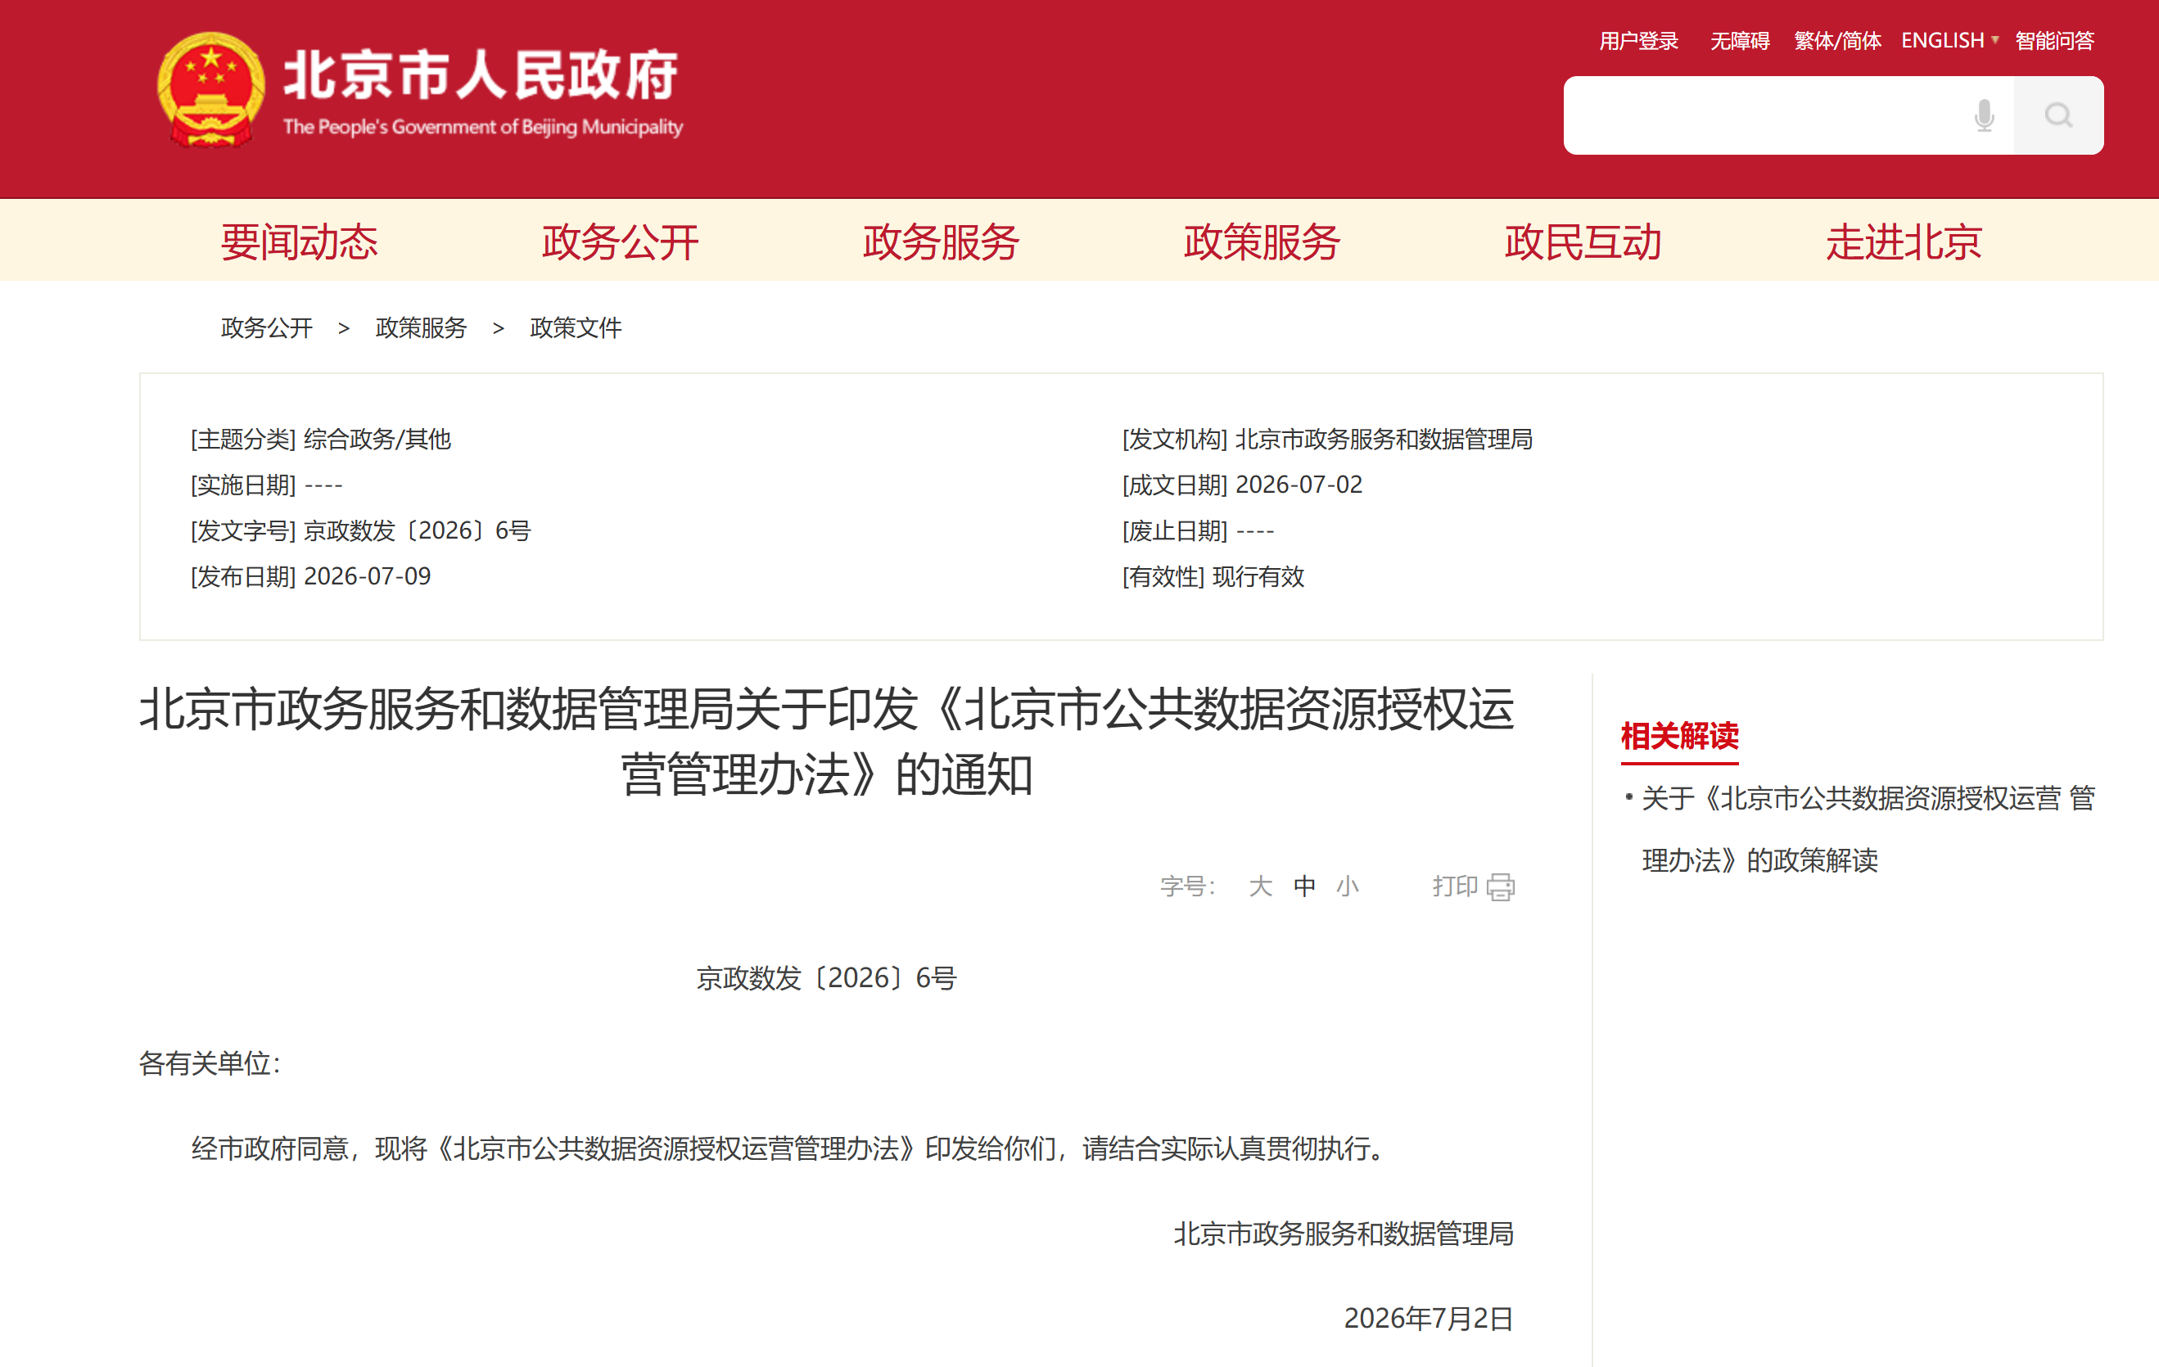Click the English subtitle under the site title
Image resolution: width=2159 pixels, height=1367 pixels.
click(x=483, y=128)
